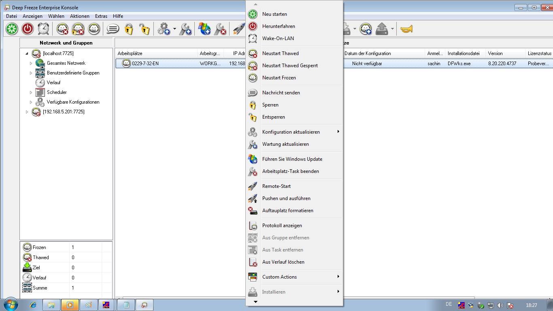Sort by Lizenzstatus column header
The height and width of the screenshot is (311, 553).
tap(539, 53)
